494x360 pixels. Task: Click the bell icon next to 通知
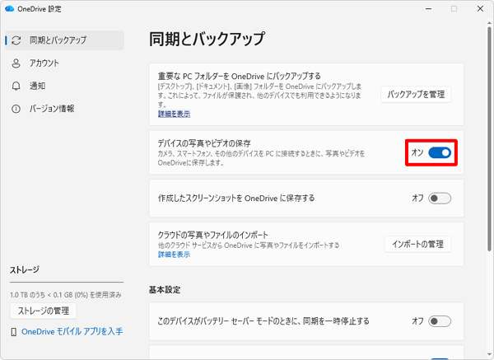16,86
